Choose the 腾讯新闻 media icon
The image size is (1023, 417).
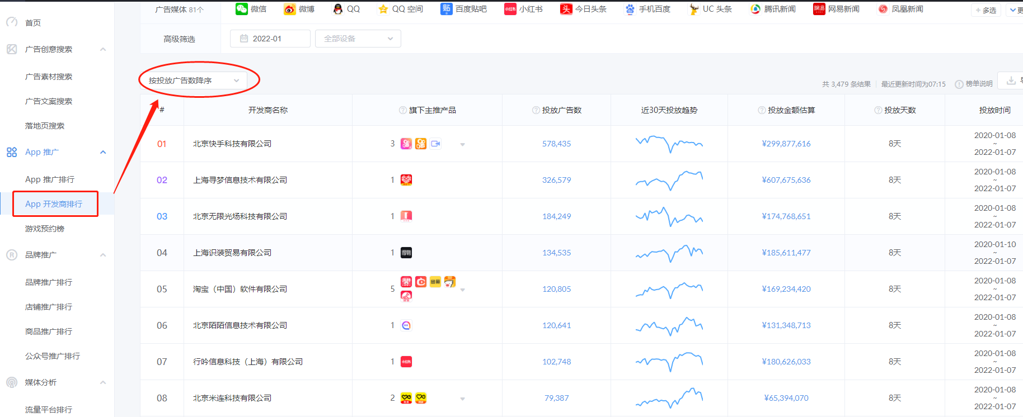tap(755, 9)
